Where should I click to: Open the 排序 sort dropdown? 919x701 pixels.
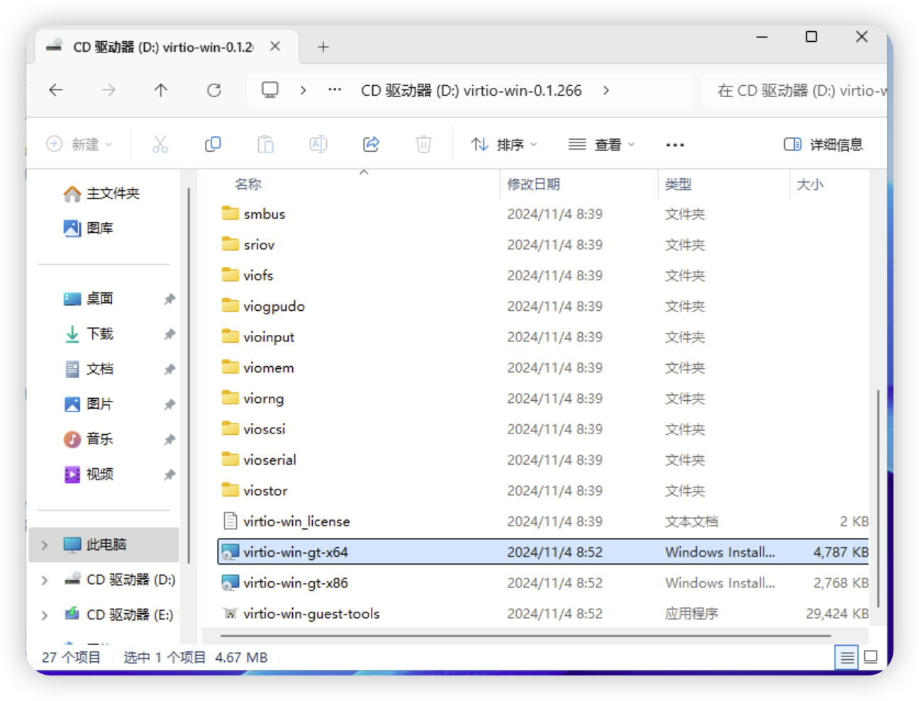(504, 145)
